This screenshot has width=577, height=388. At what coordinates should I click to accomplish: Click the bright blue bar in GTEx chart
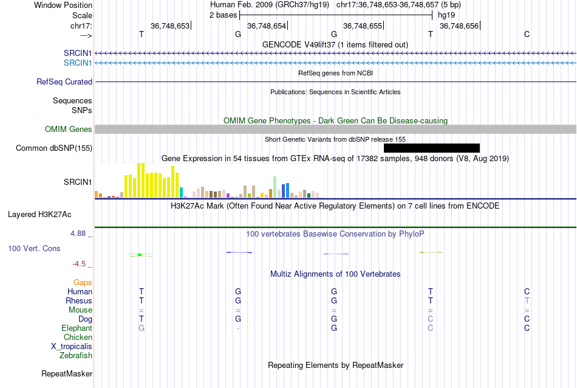pos(288,190)
